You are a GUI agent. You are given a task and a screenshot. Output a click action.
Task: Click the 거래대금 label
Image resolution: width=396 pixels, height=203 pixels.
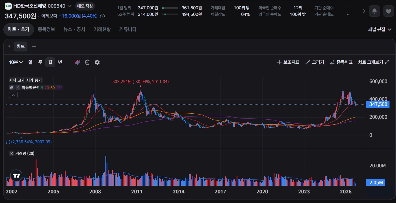click(x=218, y=8)
